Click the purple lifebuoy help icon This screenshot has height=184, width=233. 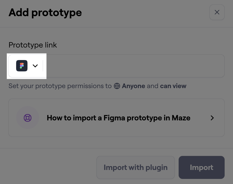pos(28,118)
